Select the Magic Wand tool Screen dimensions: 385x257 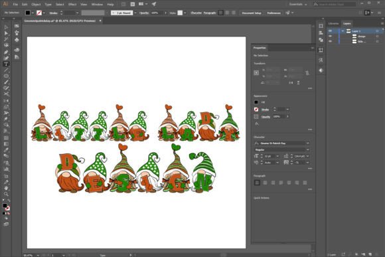pos(6,39)
